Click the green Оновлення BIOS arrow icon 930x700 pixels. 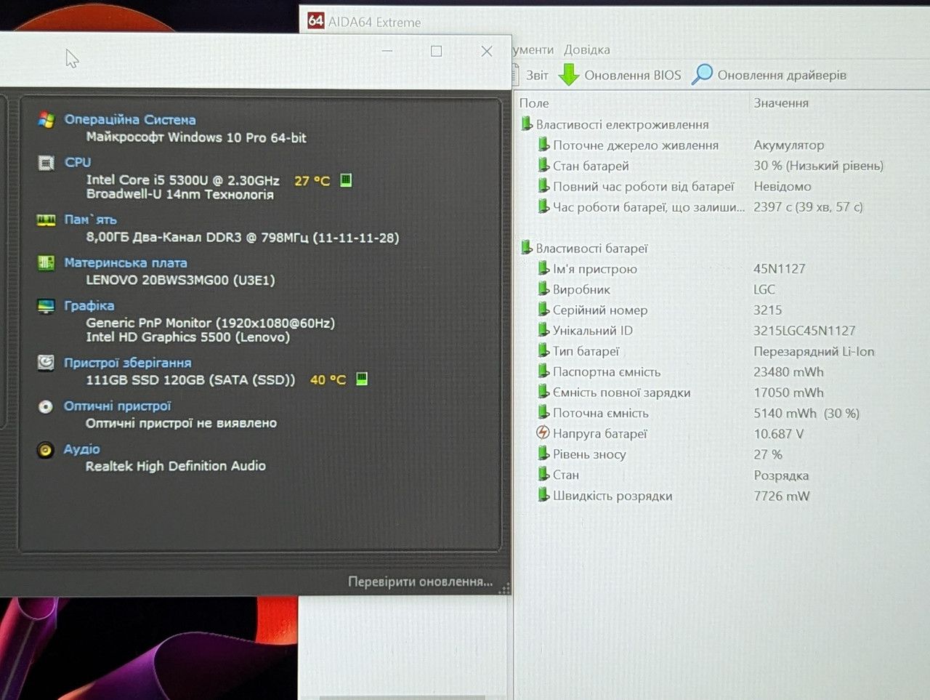[x=569, y=74]
